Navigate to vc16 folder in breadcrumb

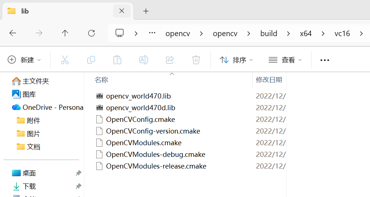tap(342, 34)
